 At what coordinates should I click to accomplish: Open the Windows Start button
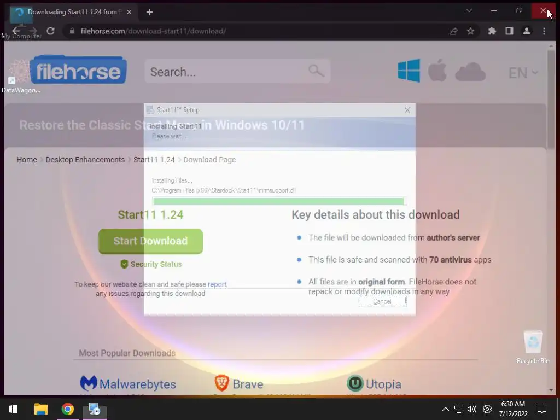coord(13,409)
